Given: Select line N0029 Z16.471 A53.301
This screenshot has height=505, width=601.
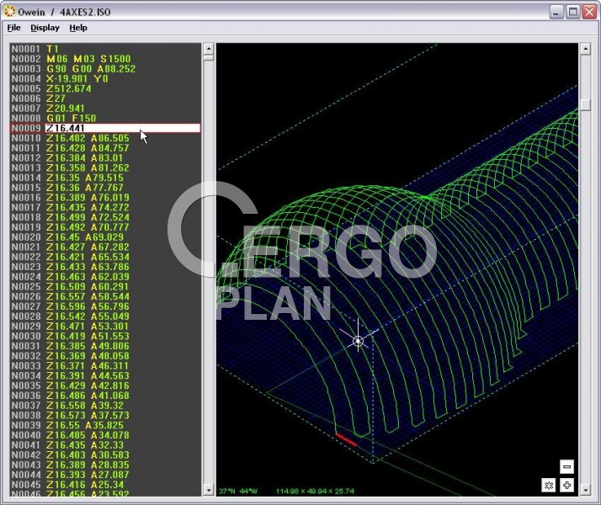Looking at the screenshot, I should point(105,327).
